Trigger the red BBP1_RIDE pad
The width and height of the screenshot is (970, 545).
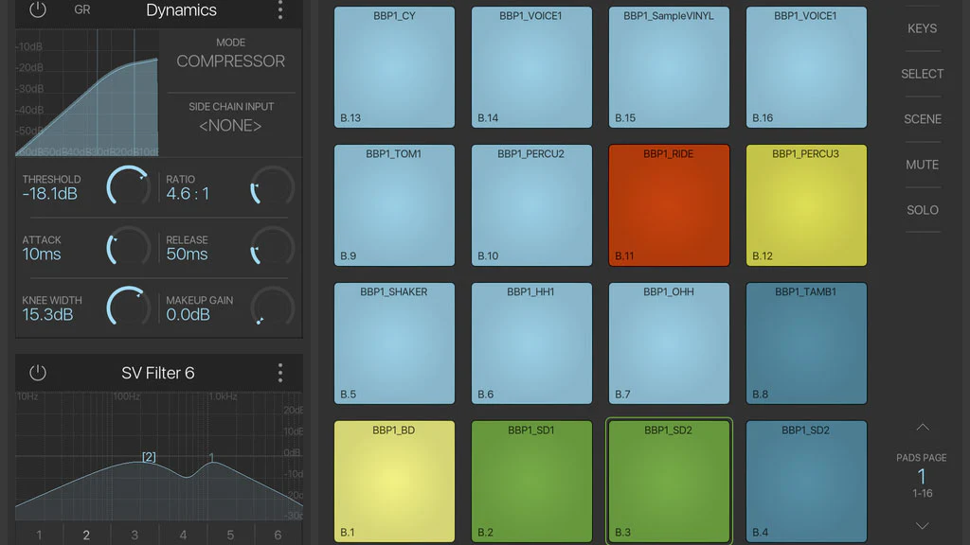pyautogui.click(x=669, y=205)
